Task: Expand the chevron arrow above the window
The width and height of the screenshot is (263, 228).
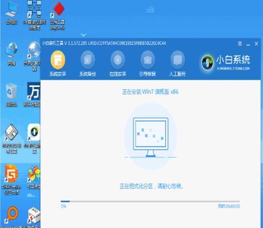Action: click(83, 35)
